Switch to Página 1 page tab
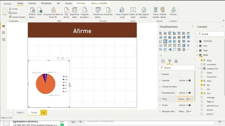The height and width of the screenshot is (126, 225). coord(20,113)
